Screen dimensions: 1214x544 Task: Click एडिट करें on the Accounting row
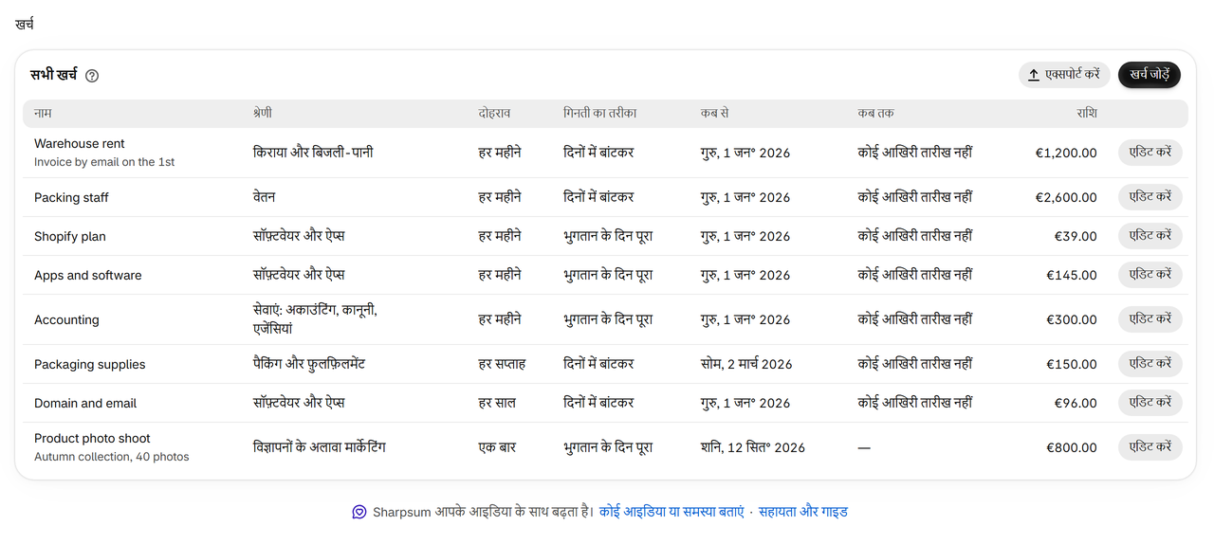[x=1150, y=319]
